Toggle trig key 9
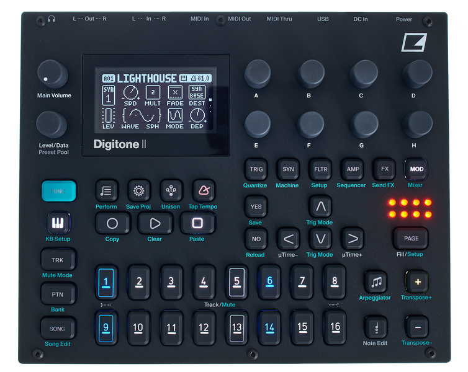The width and height of the screenshot is (468, 372). point(106,328)
